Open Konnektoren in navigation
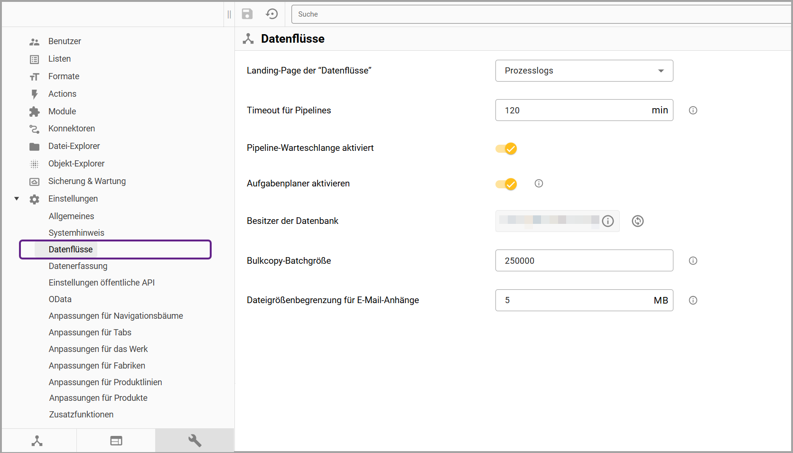Image resolution: width=793 pixels, height=453 pixels. [x=72, y=129]
